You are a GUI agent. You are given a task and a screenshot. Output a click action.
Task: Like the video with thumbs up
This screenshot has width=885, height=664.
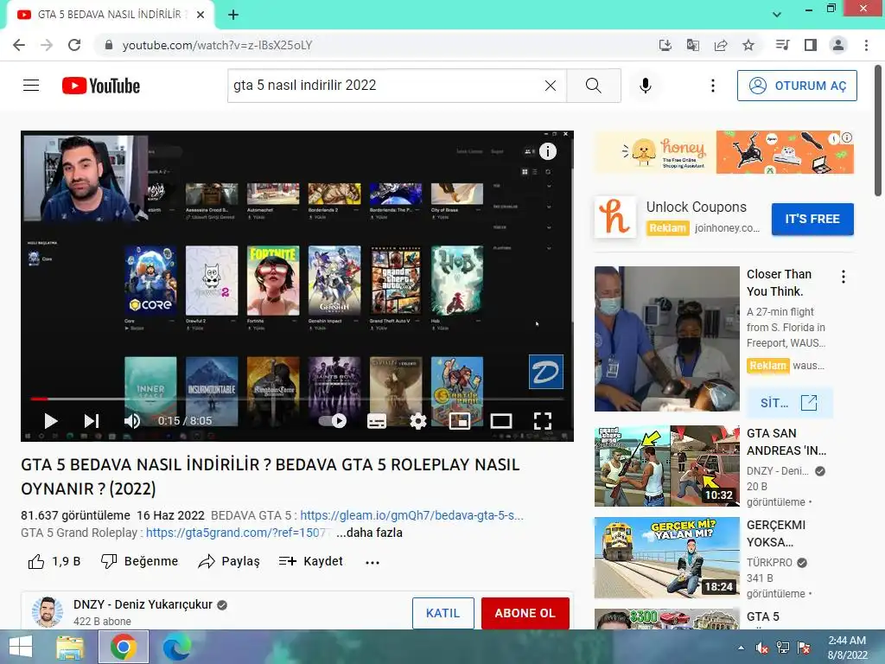click(x=54, y=561)
